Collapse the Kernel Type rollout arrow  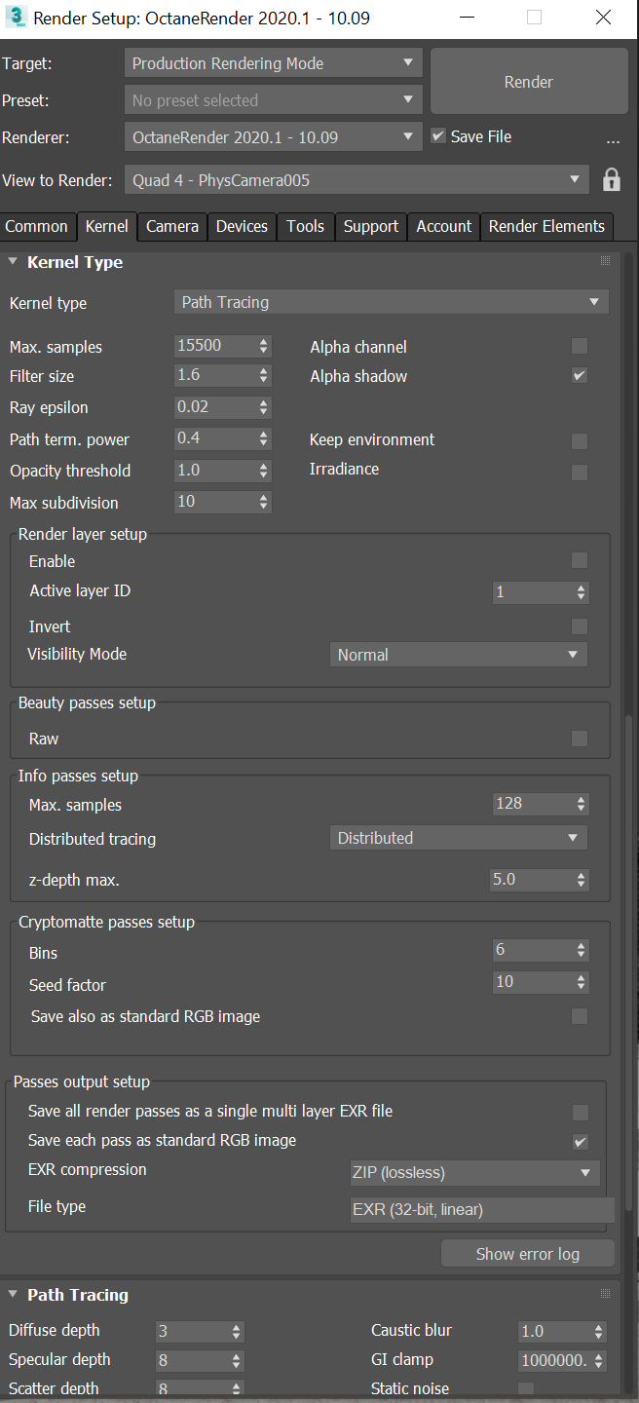pyautogui.click(x=13, y=262)
